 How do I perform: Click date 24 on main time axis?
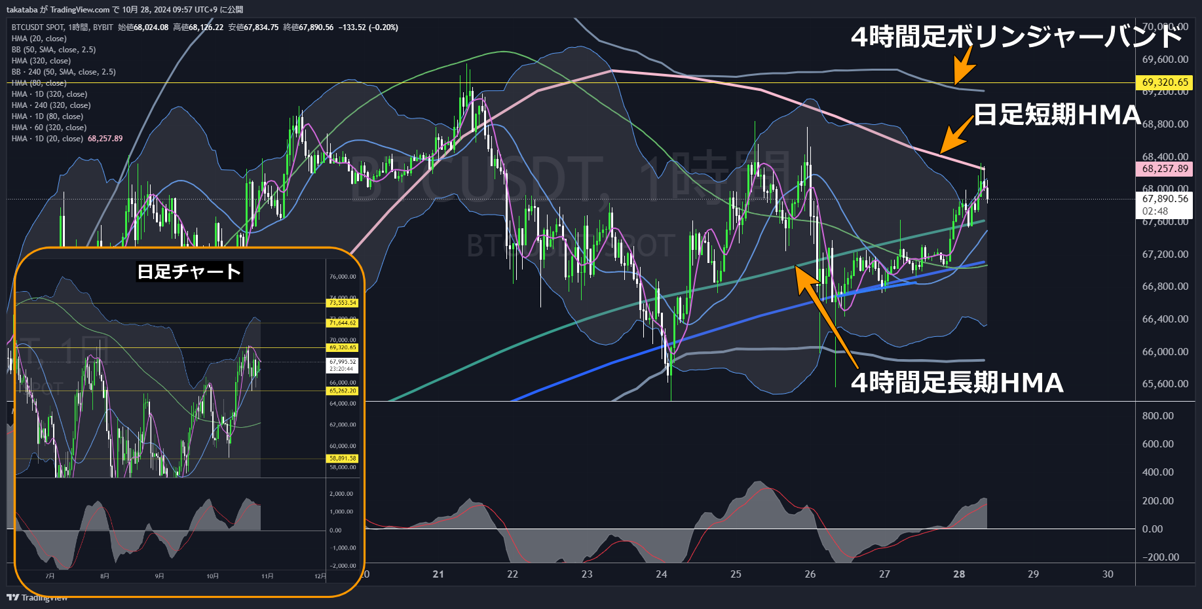coord(662,574)
